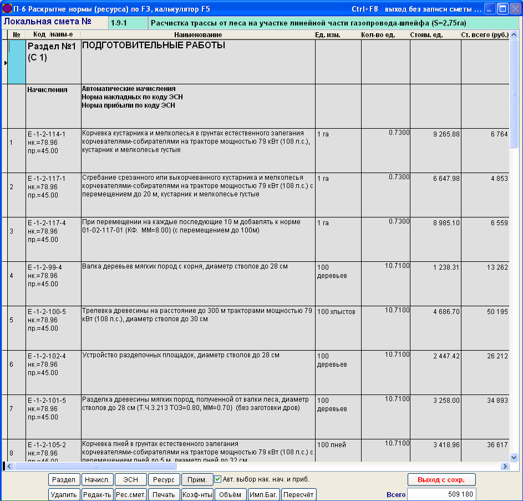Click vertical scrollbar down arrow
This screenshot has width=523, height=501.
(514, 457)
